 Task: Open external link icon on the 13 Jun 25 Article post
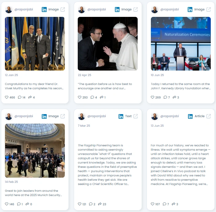click(x=209, y=116)
